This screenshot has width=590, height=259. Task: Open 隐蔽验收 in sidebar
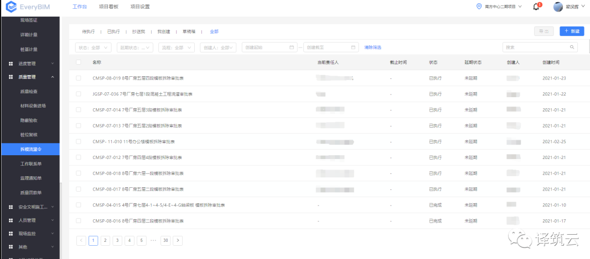pos(29,120)
